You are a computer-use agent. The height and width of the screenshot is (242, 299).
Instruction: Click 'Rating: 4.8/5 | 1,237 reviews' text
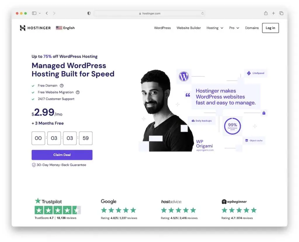pos(119,218)
